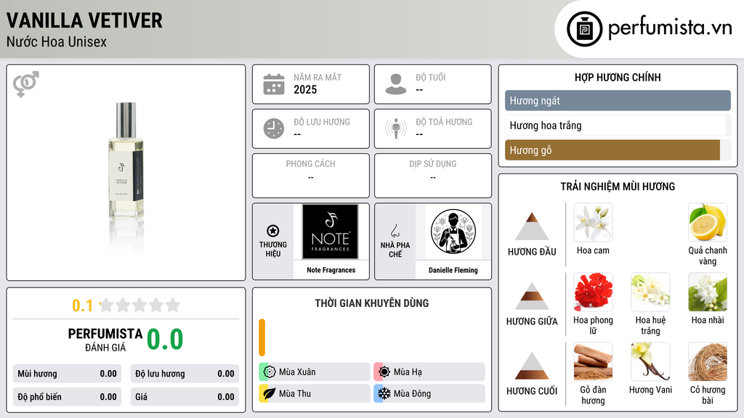Click the perfumista.vn bottle logo icon
This screenshot has height=418, width=744.
(585, 29)
